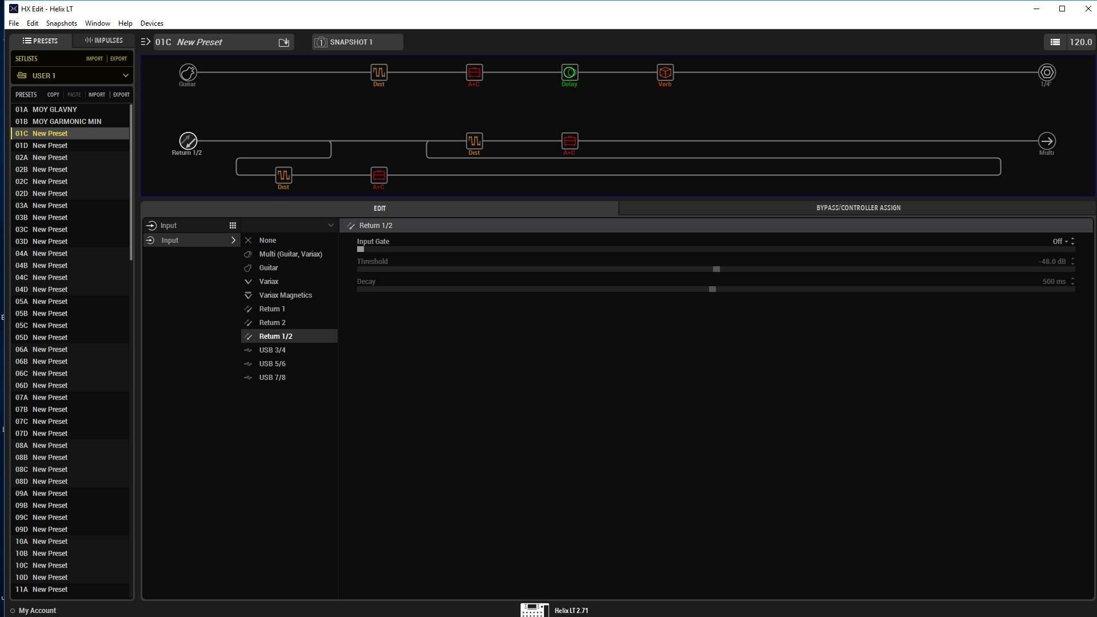
Task: Click the Multi output block icon
Action: (1046, 141)
